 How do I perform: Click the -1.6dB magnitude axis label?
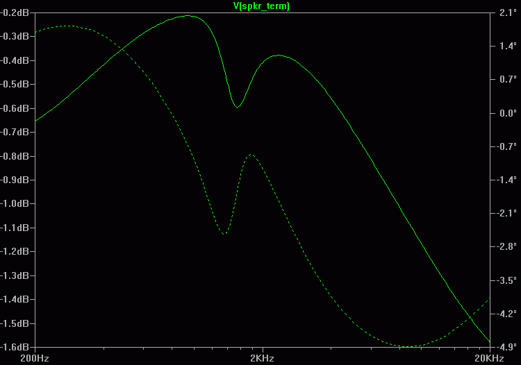(15, 347)
